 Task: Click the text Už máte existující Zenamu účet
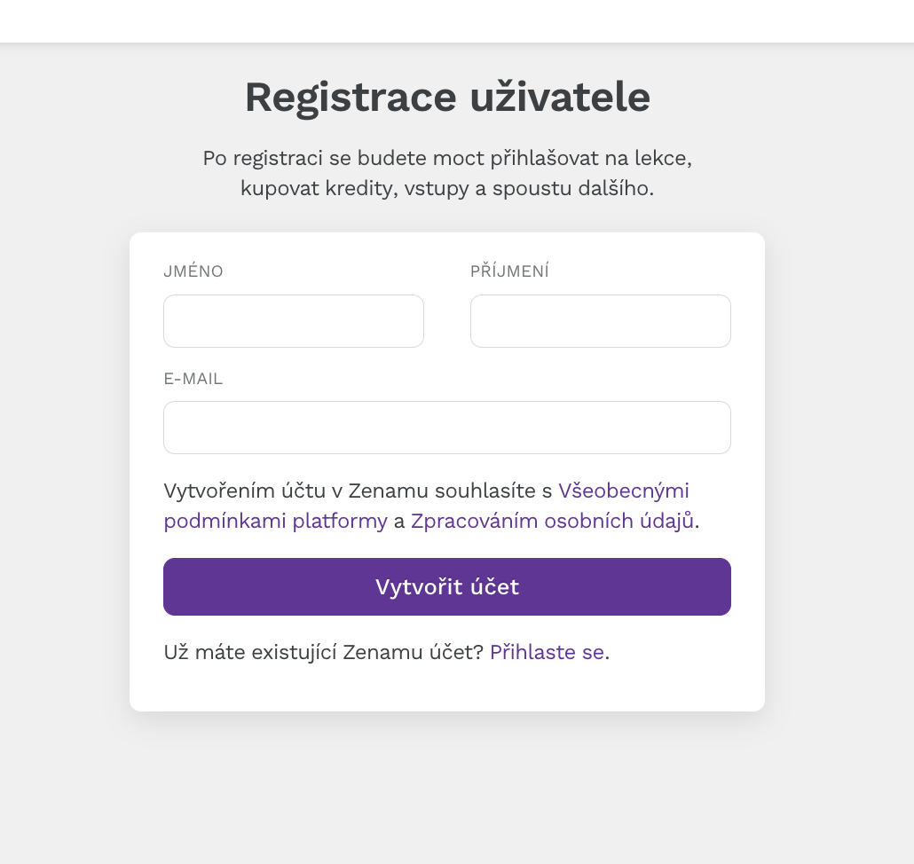coord(324,652)
